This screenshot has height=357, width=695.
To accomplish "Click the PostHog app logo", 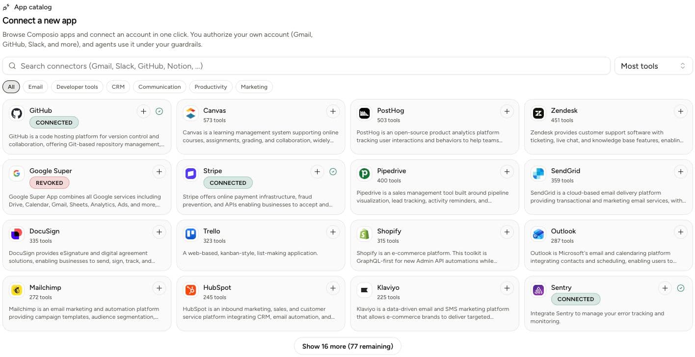I will pos(364,114).
